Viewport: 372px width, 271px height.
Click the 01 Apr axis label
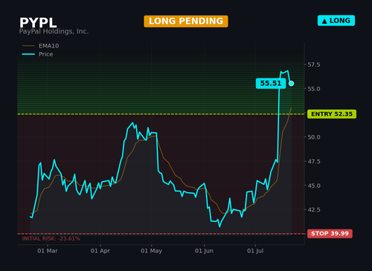(100, 251)
